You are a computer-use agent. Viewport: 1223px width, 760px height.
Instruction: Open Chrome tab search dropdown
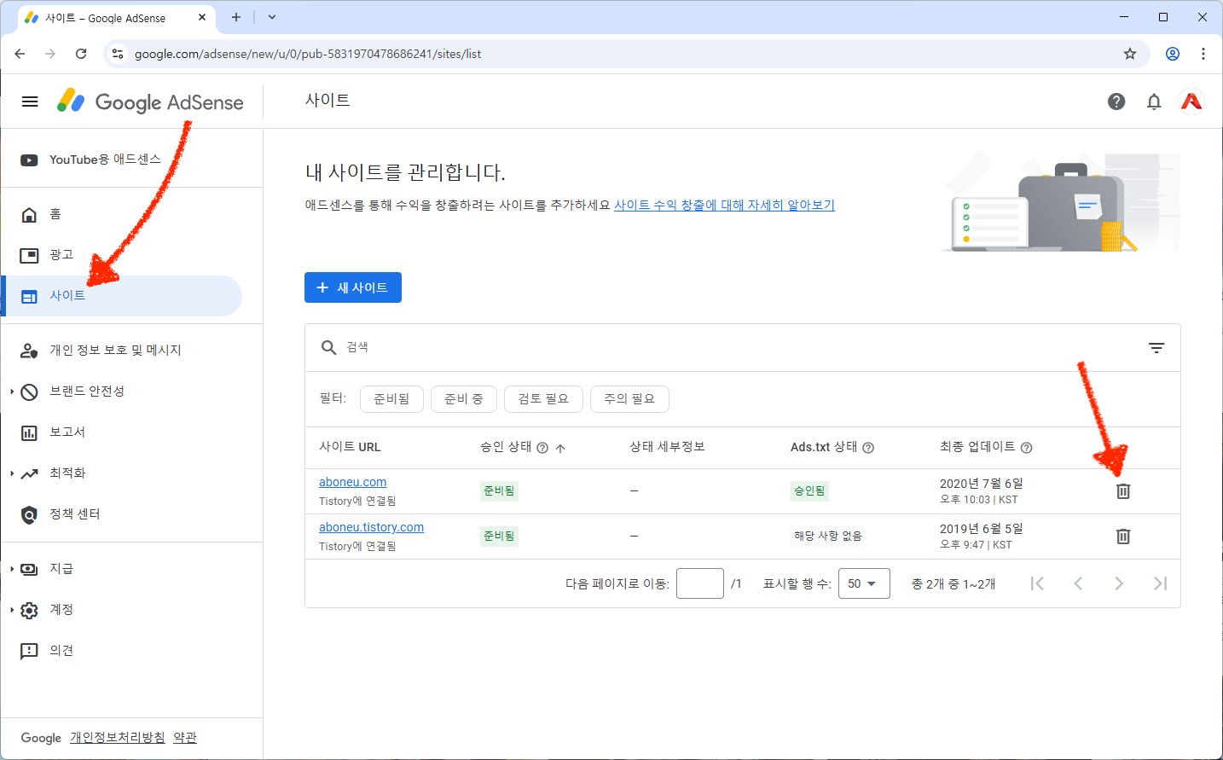click(272, 17)
